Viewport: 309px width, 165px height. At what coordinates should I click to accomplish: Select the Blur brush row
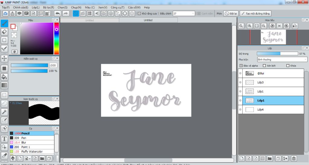[32, 143]
